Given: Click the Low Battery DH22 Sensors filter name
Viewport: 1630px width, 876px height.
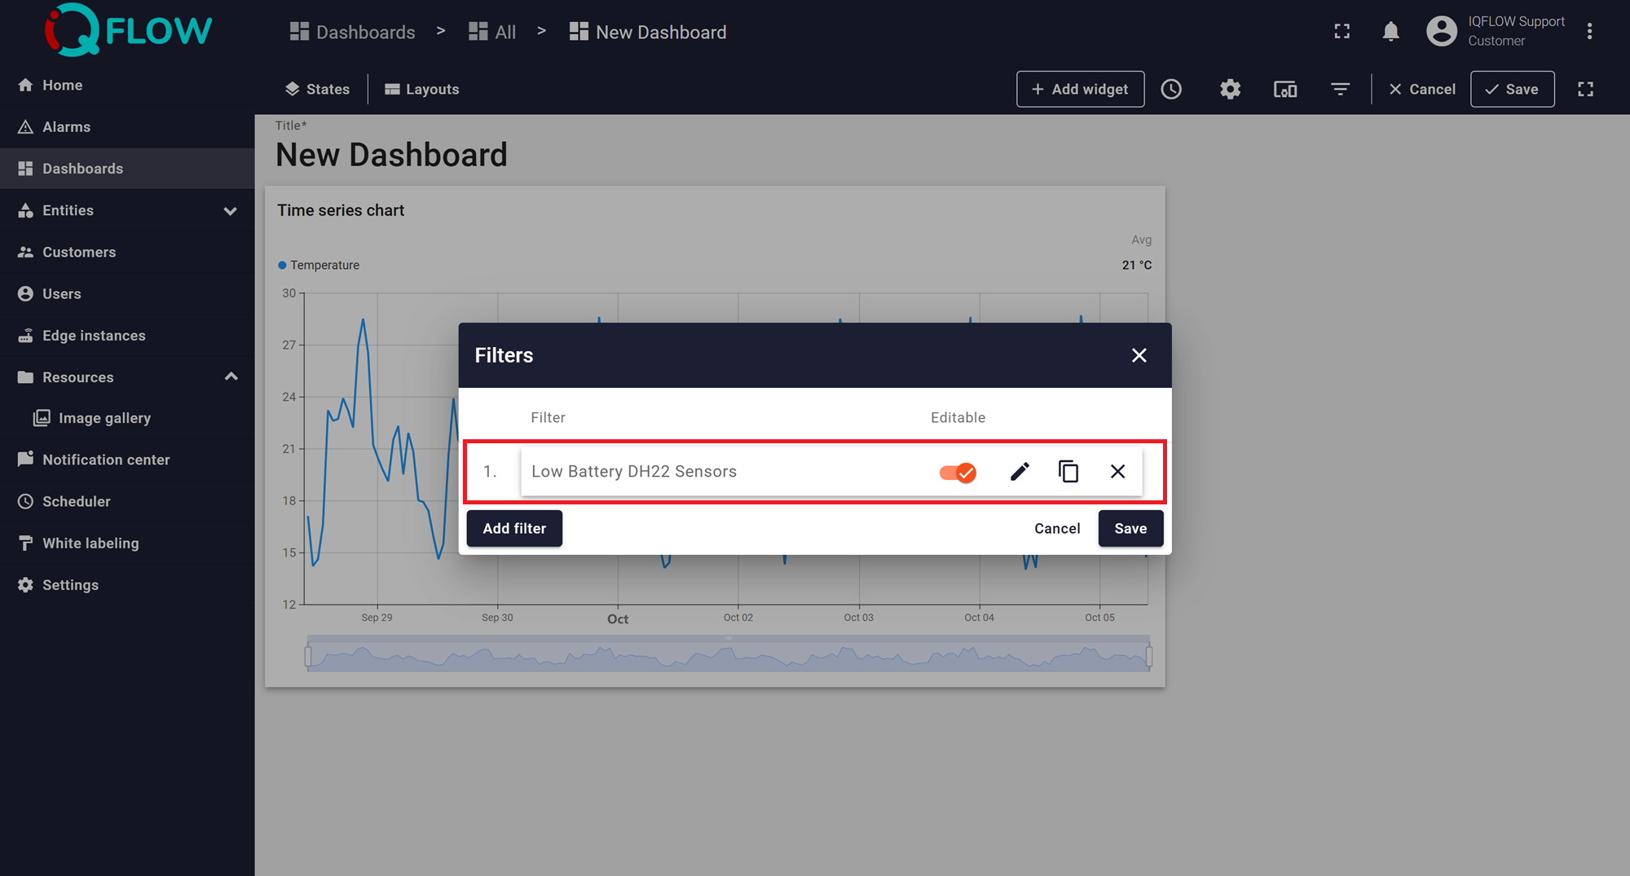Looking at the screenshot, I should coord(634,472).
